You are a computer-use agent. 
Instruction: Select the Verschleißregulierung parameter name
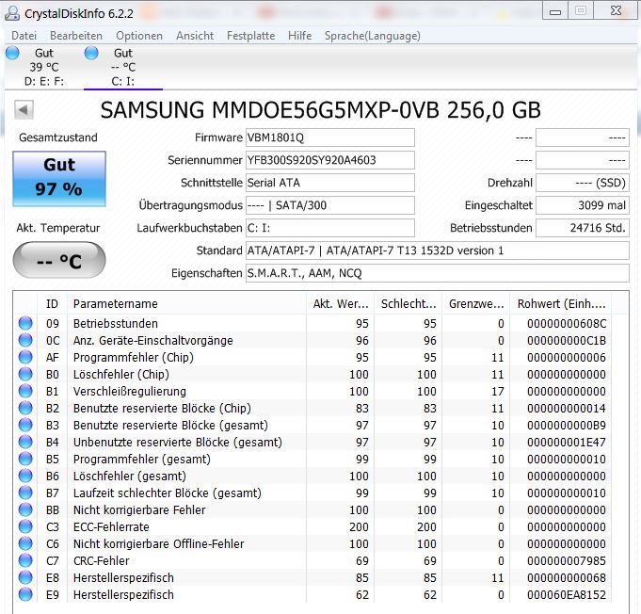130,392
